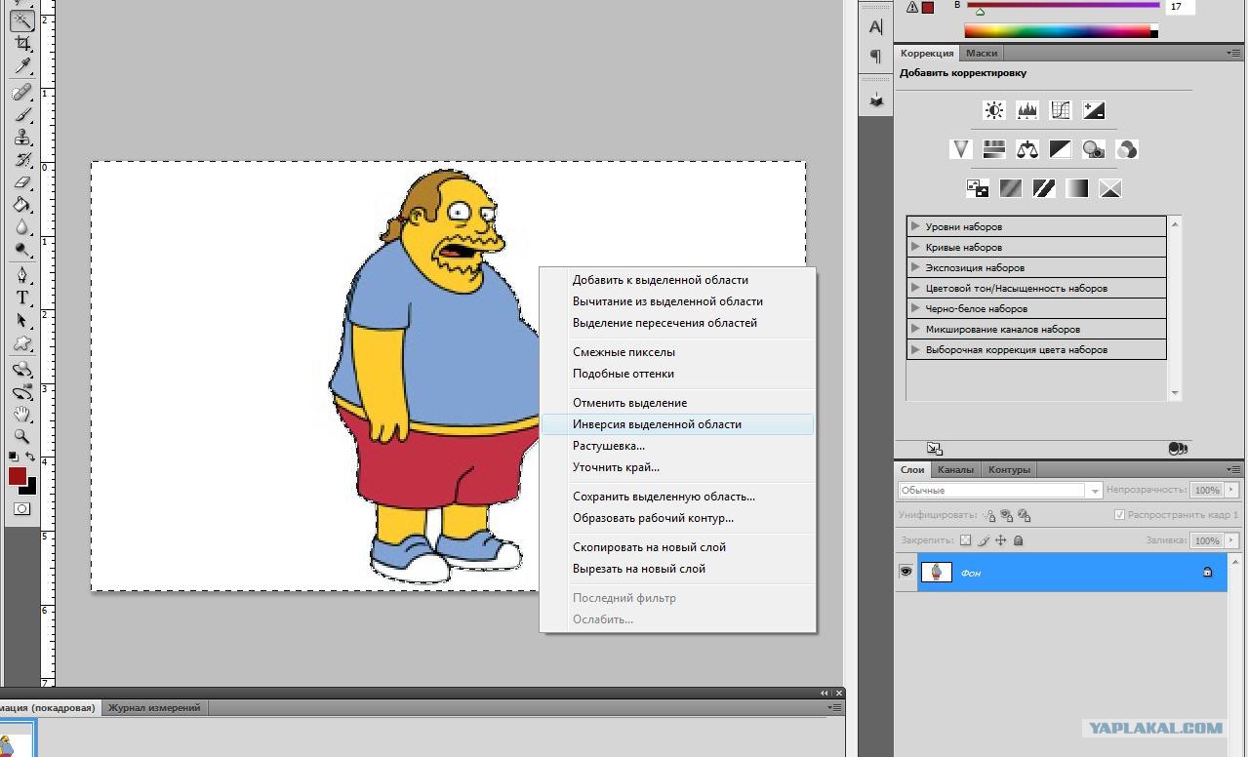Select the Eraser tool
Screen dimensions: 1248x757
click(21, 182)
